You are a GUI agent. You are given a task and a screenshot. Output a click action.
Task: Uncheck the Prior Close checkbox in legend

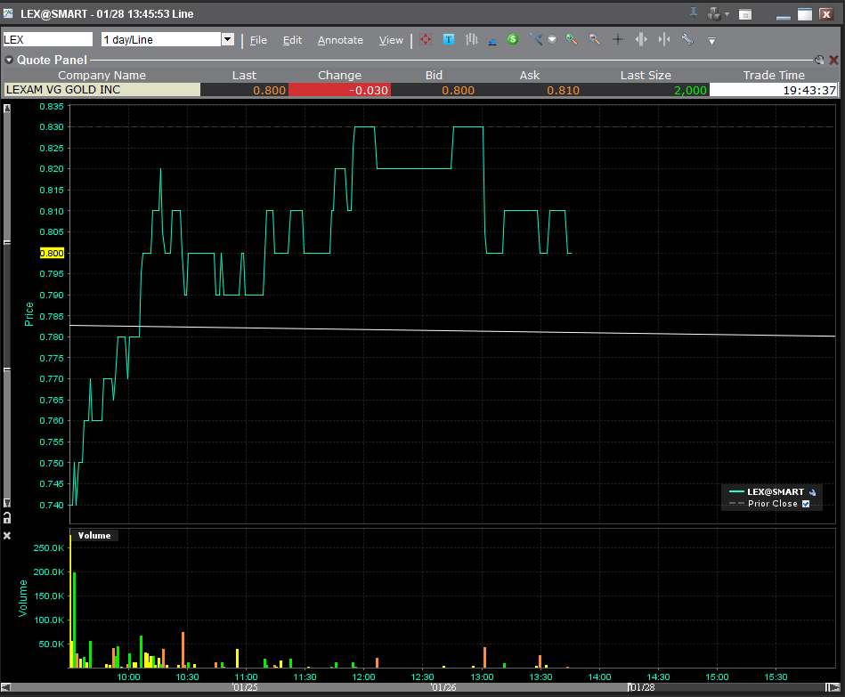tap(807, 504)
